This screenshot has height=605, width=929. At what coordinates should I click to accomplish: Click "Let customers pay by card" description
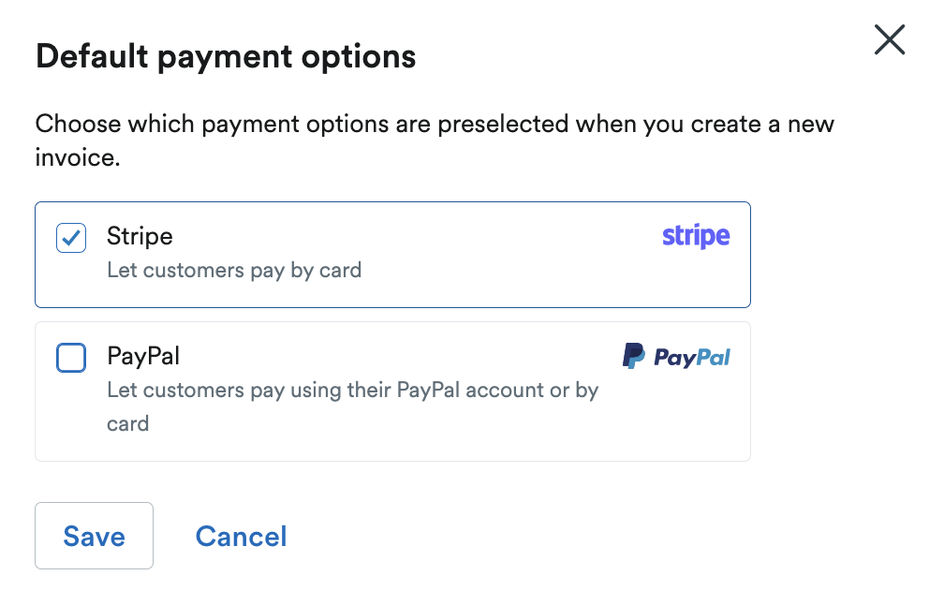tap(233, 270)
